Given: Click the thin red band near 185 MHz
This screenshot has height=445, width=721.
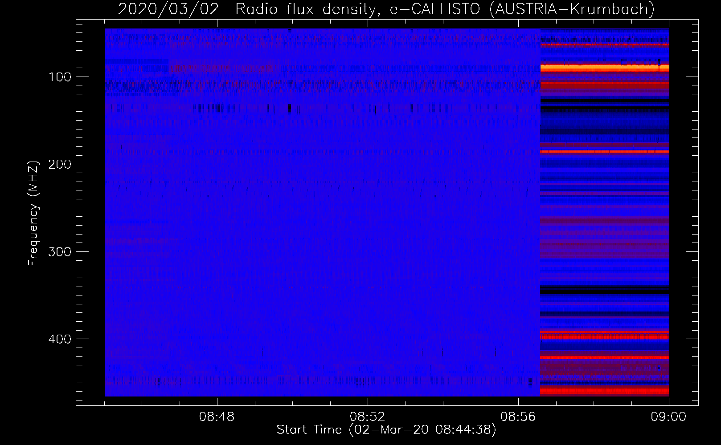Looking at the screenshot, I should click(605, 151).
